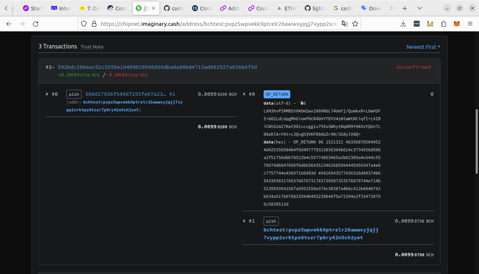Image resolution: width=479 pixels, height=274 pixels.
Task: Open the downloads panel
Action: click(403, 24)
